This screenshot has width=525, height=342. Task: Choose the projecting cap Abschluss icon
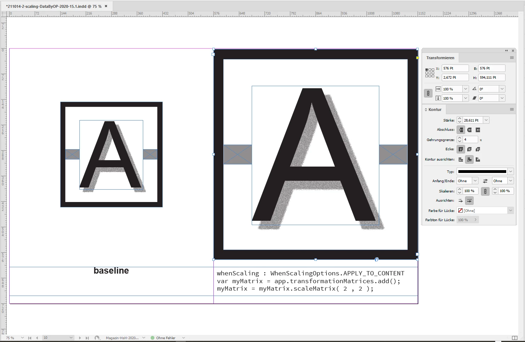[478, 130]
